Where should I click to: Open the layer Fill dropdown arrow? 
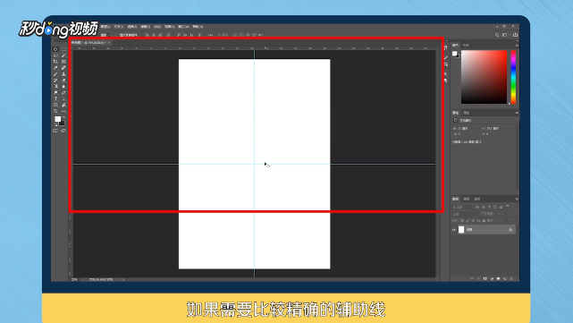point(506,221)
